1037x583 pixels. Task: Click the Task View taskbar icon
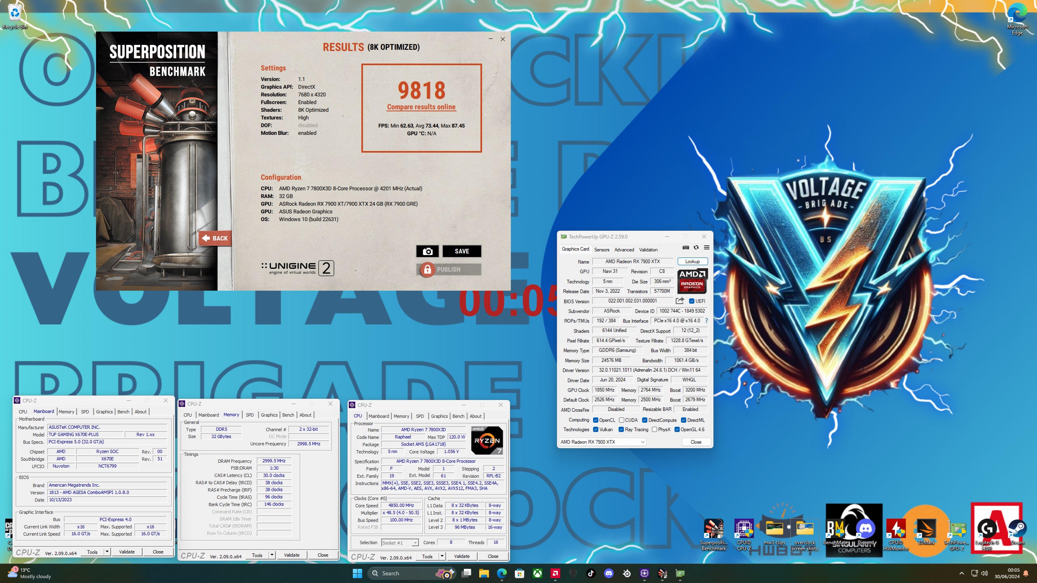point(467,573)
